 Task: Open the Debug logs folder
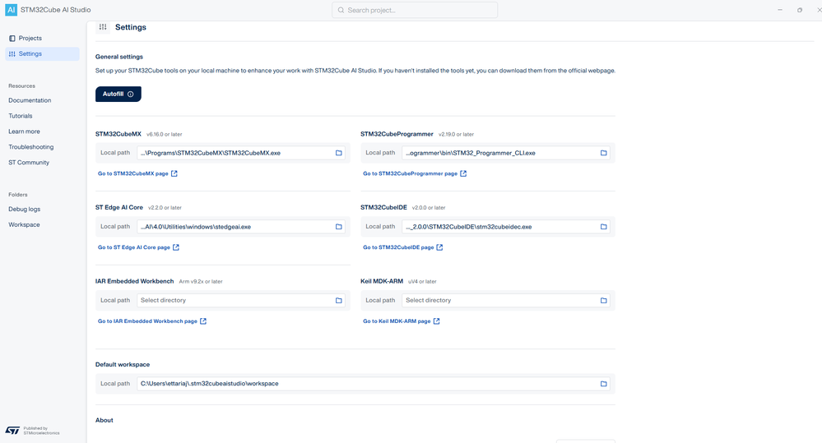pos(24,209)
